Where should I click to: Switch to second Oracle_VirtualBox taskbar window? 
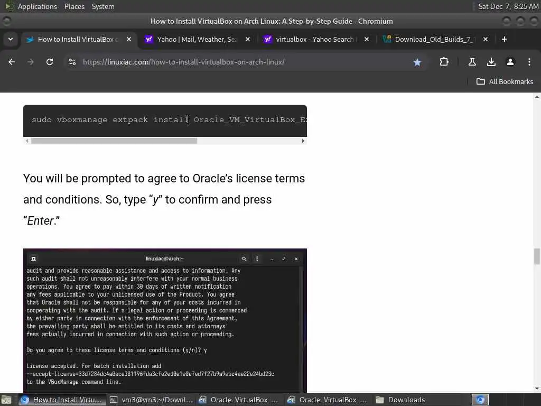coord(328,400)
